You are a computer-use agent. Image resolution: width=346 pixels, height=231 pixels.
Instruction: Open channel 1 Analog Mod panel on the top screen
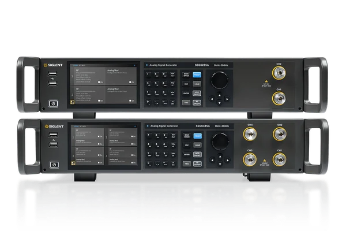121,76
